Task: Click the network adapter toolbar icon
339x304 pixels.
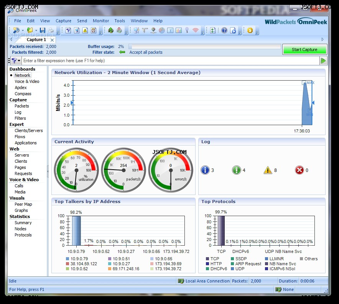Action: point(153,30)
